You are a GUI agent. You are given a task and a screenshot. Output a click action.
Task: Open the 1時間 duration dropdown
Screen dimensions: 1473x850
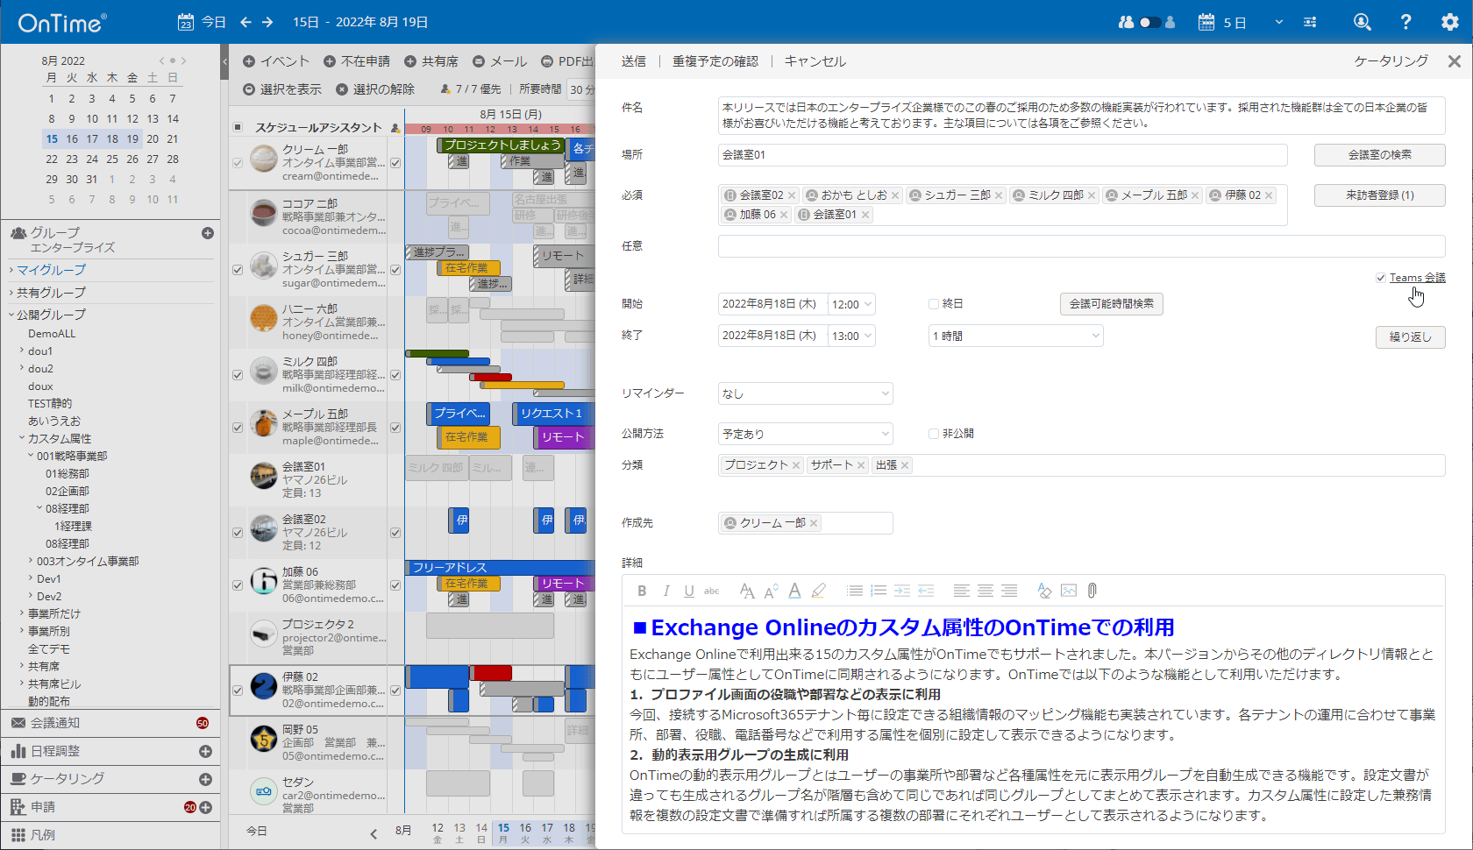(x=1015, y=335)
